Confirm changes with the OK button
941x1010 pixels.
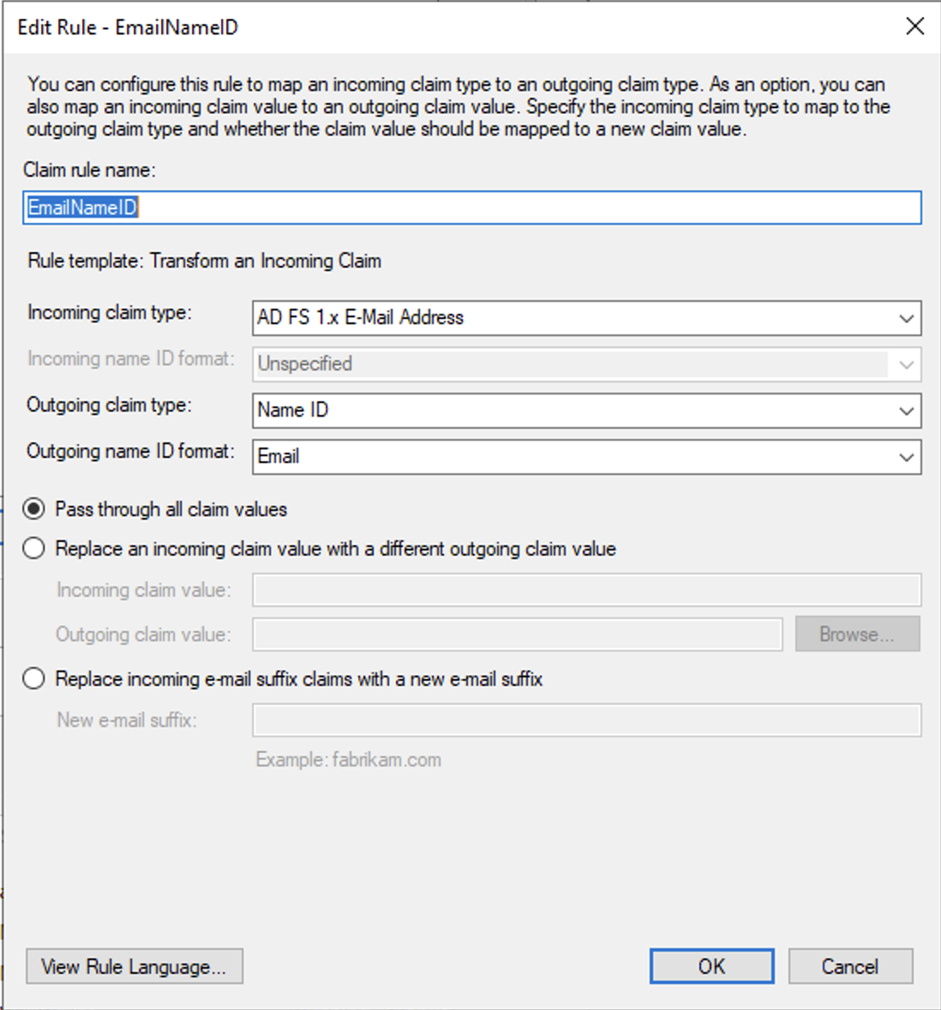[711, 966]
